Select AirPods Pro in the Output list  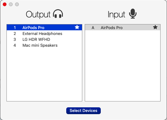44,28
